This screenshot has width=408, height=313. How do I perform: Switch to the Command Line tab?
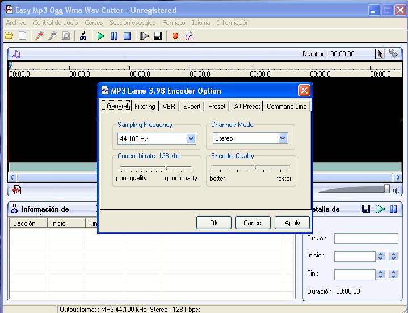287,107
